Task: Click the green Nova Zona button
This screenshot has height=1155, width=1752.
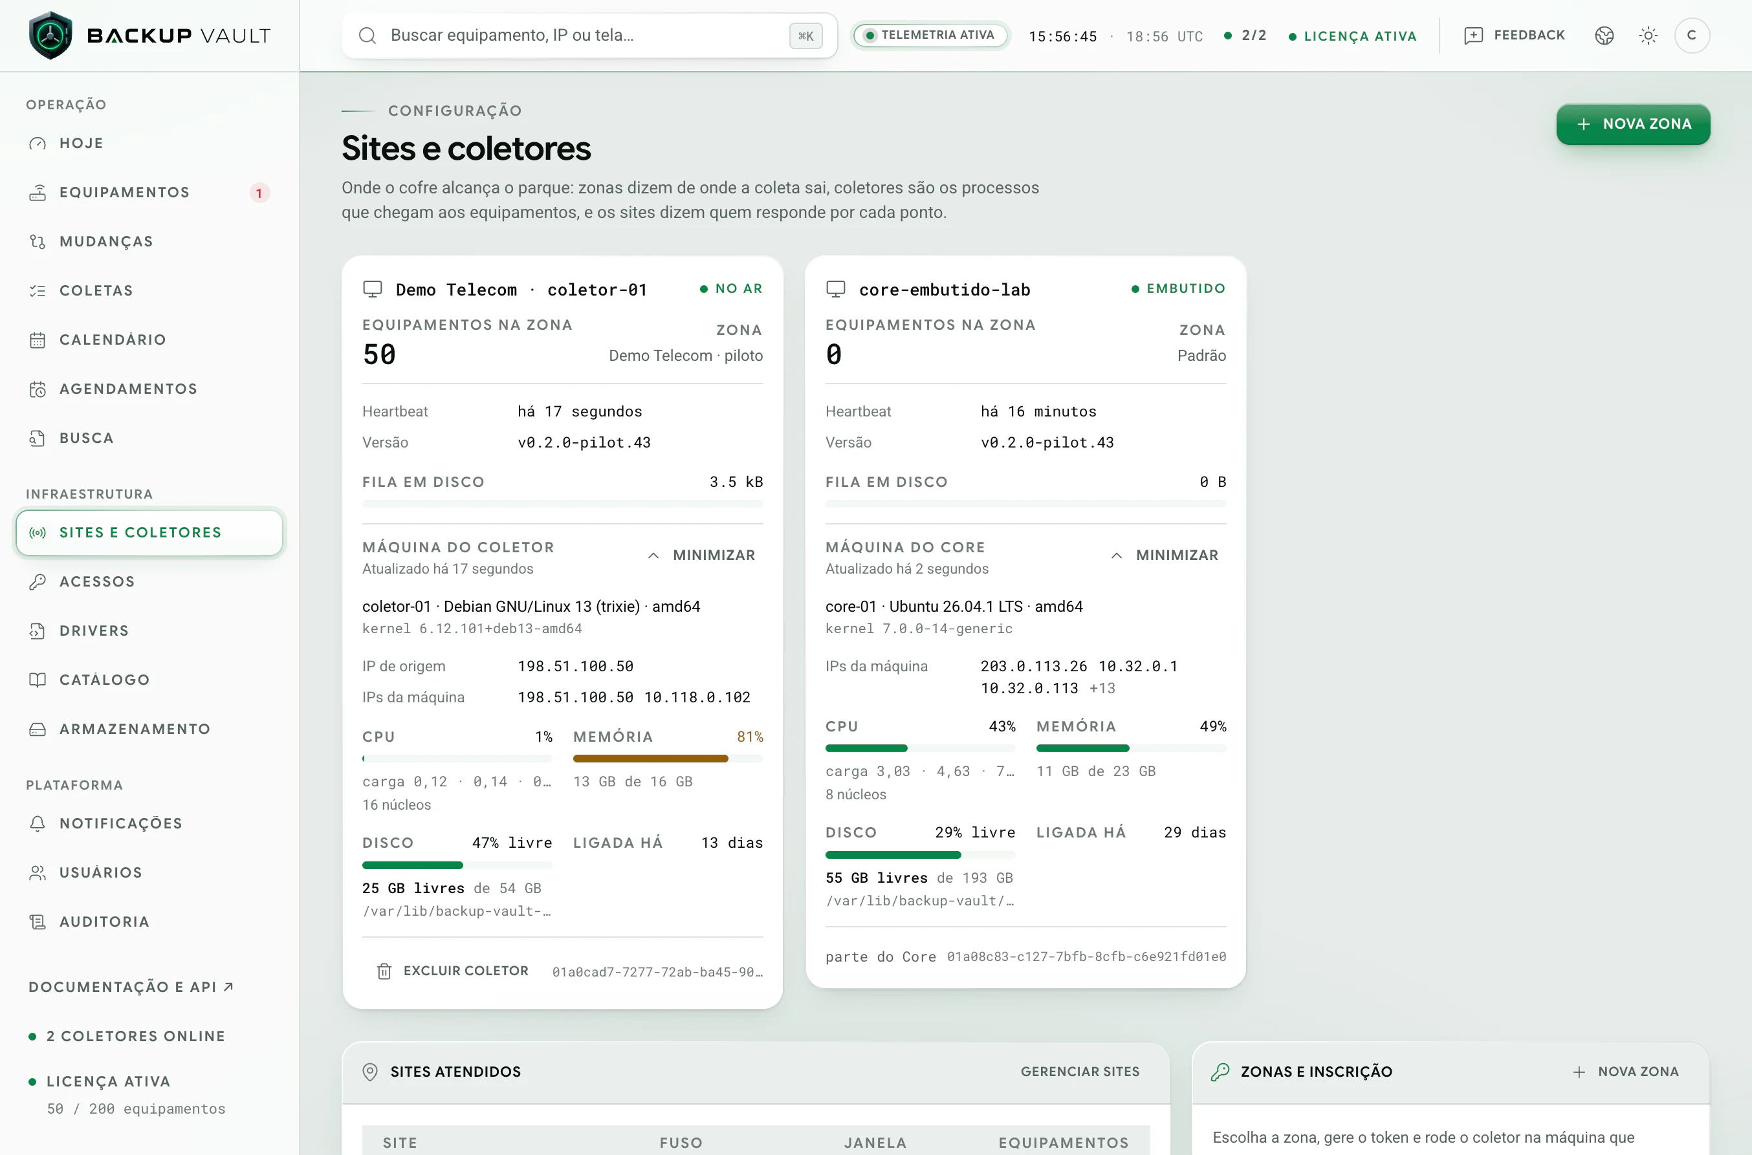Action: point(1633,124)
